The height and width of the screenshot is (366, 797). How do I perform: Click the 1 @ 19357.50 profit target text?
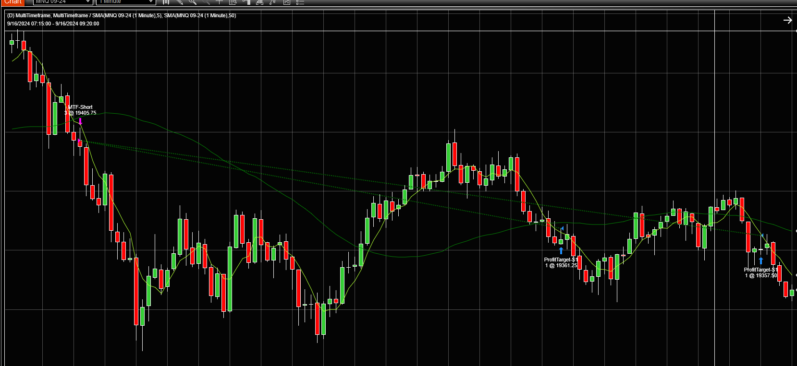pos(761,276)
